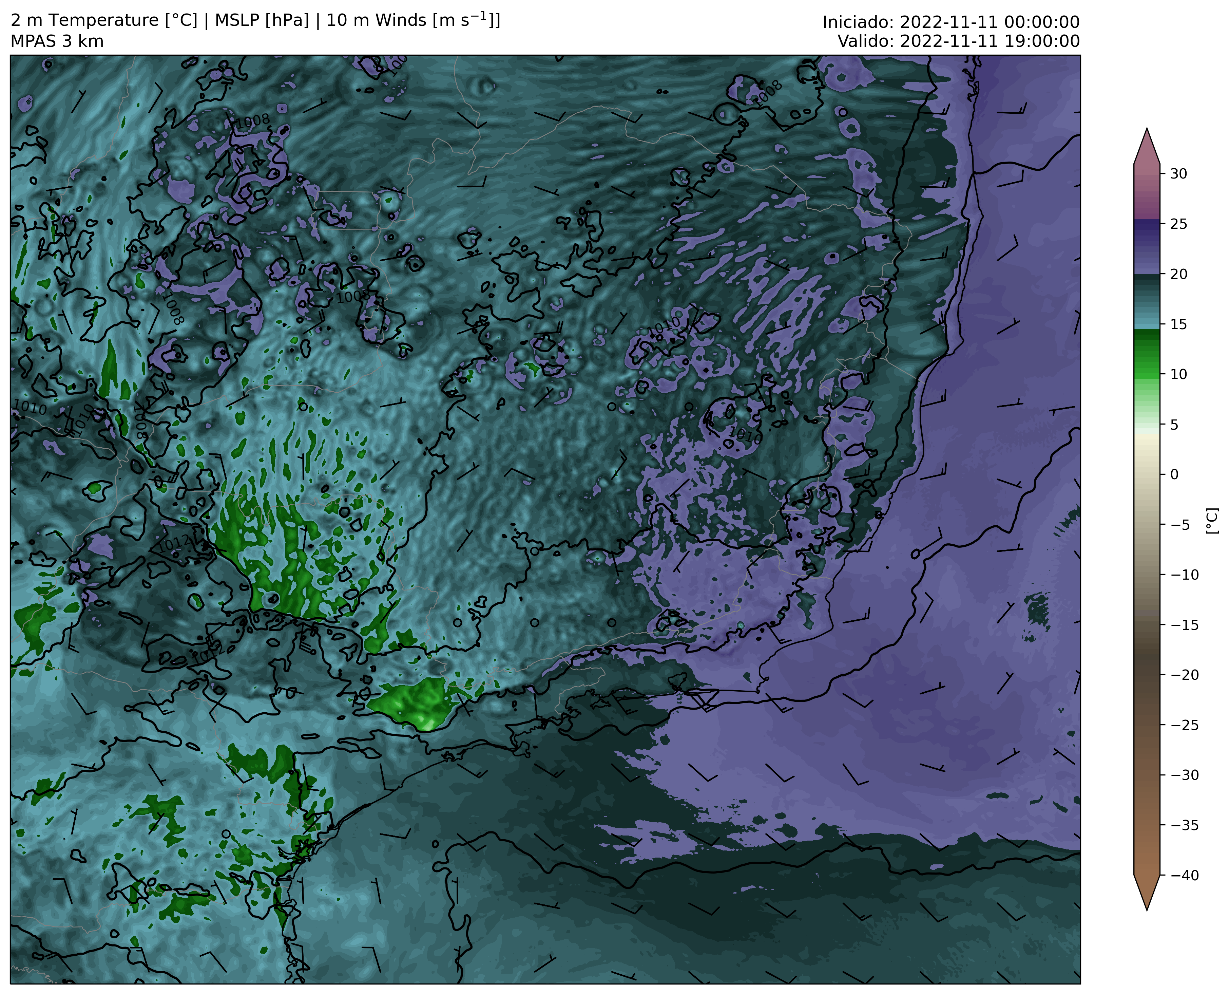1229x994 pixels.
Task: Click the colorbar tick label 5
Action: (x=1174, y=424)
